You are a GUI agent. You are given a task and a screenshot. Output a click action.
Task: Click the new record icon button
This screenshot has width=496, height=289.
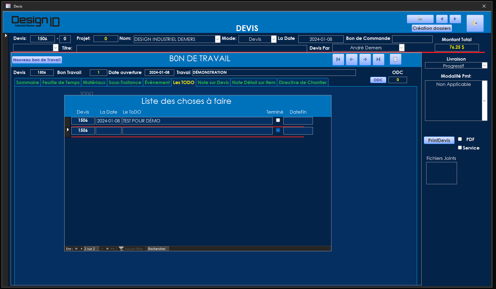point(420,19)
